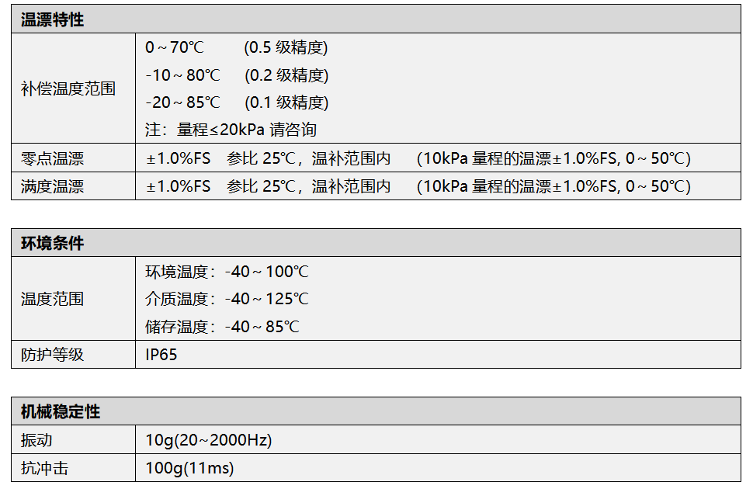Click the -10～80℃ (0.2 级精度) line
753x489 pixels.
pos(237,75)
